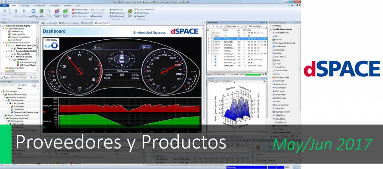The image size is (383, 169).
Task: Switch to the SignalSet tab
Action: (87, 23)
